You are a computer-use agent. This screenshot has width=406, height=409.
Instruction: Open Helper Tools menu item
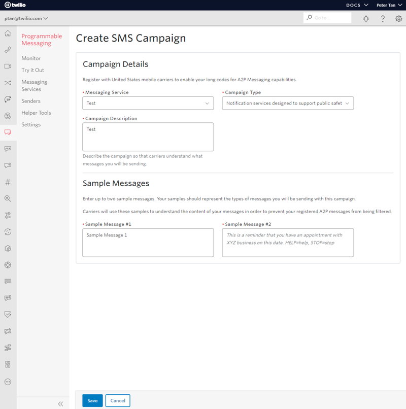(36, 113)
